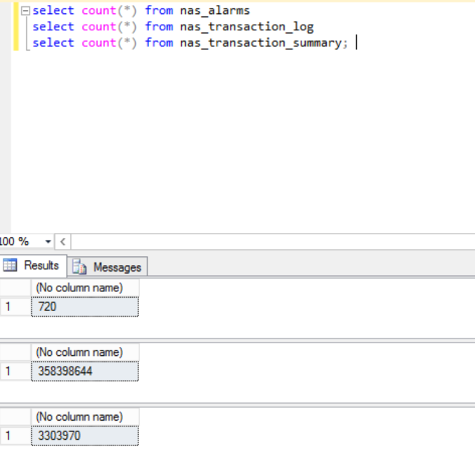475x451 pixels.
Task: Click the document icon on Messages tab
Action: point(80,267)
